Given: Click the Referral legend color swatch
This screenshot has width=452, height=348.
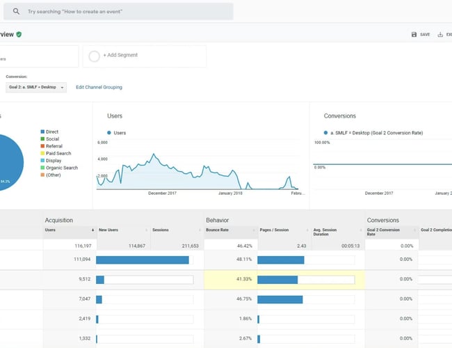Looking at the screenshot, I should (42, 146).
